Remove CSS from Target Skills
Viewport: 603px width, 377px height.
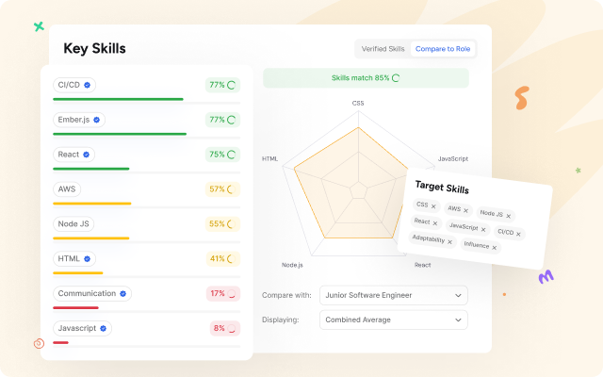[433, 206]
